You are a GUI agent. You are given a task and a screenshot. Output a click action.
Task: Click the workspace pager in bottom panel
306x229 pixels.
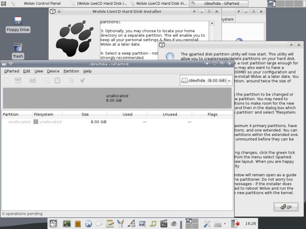coord(192,224)
